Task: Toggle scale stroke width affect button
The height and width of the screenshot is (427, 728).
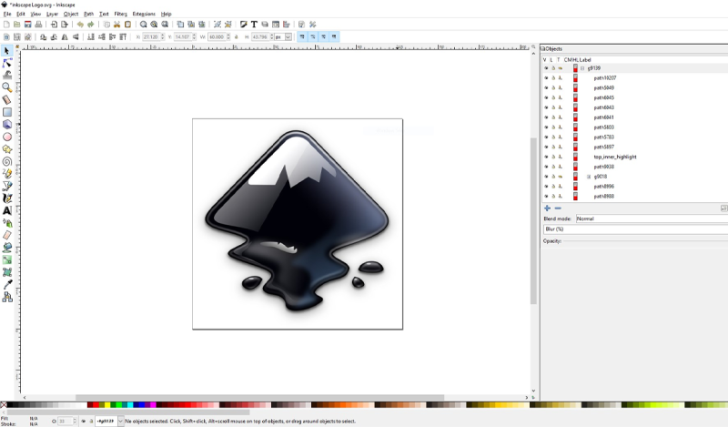Action: (x=302, y=36)
